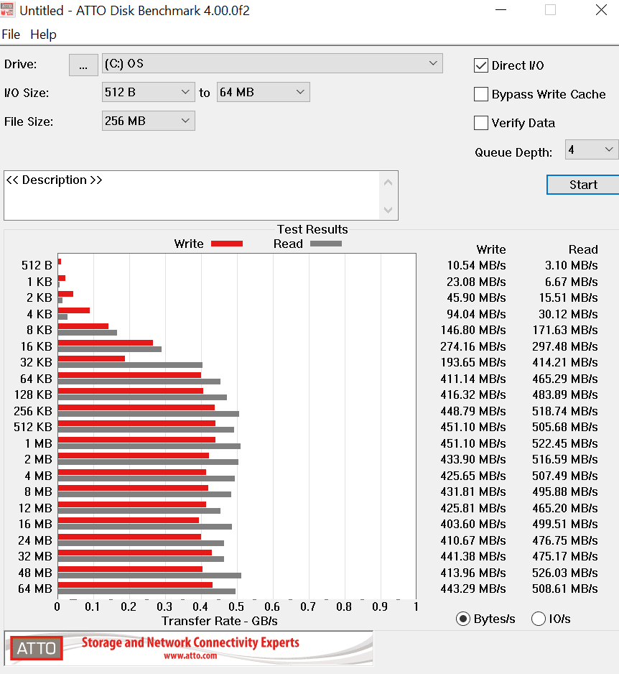Open the Queue Depth dropdown
Image resolution: width=619 pixels, height=674 pixels.
pos(591,149)
